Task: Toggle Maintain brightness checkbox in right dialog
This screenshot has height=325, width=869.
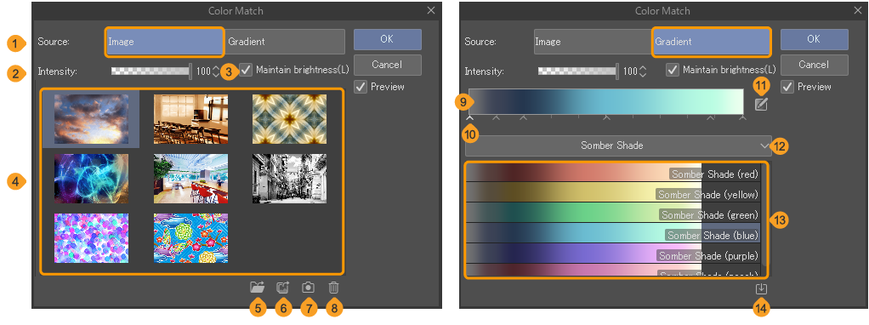Action: tap(673, 70)
